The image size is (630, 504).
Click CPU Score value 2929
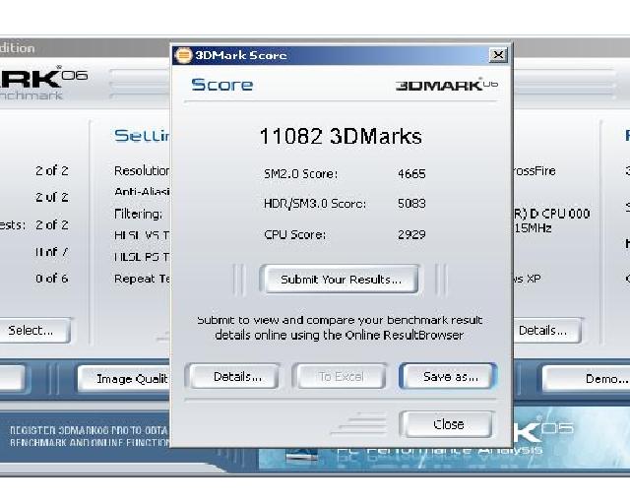pos(411,234)
